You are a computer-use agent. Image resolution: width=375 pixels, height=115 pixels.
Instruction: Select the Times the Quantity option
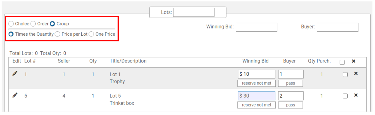tap(11, 34)
